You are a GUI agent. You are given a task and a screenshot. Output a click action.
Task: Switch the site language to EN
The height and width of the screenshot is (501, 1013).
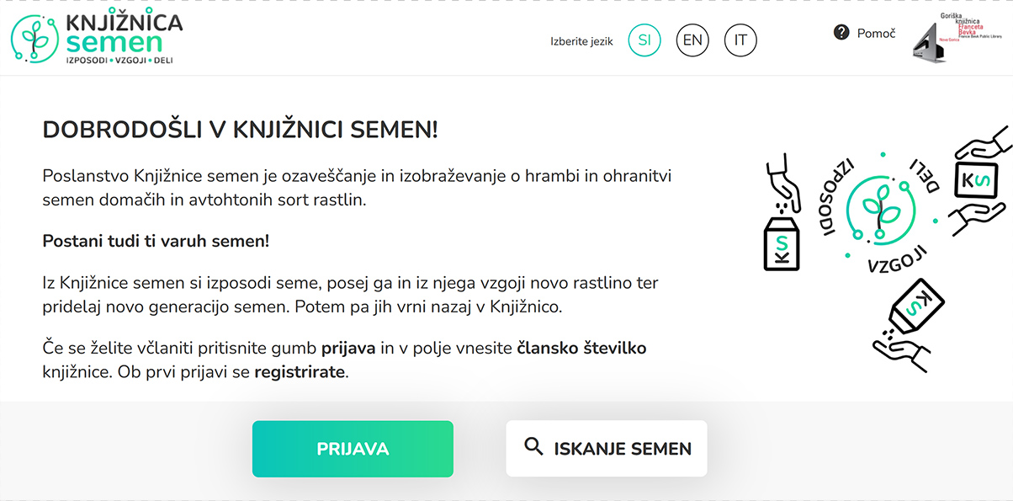coord(692,40)
